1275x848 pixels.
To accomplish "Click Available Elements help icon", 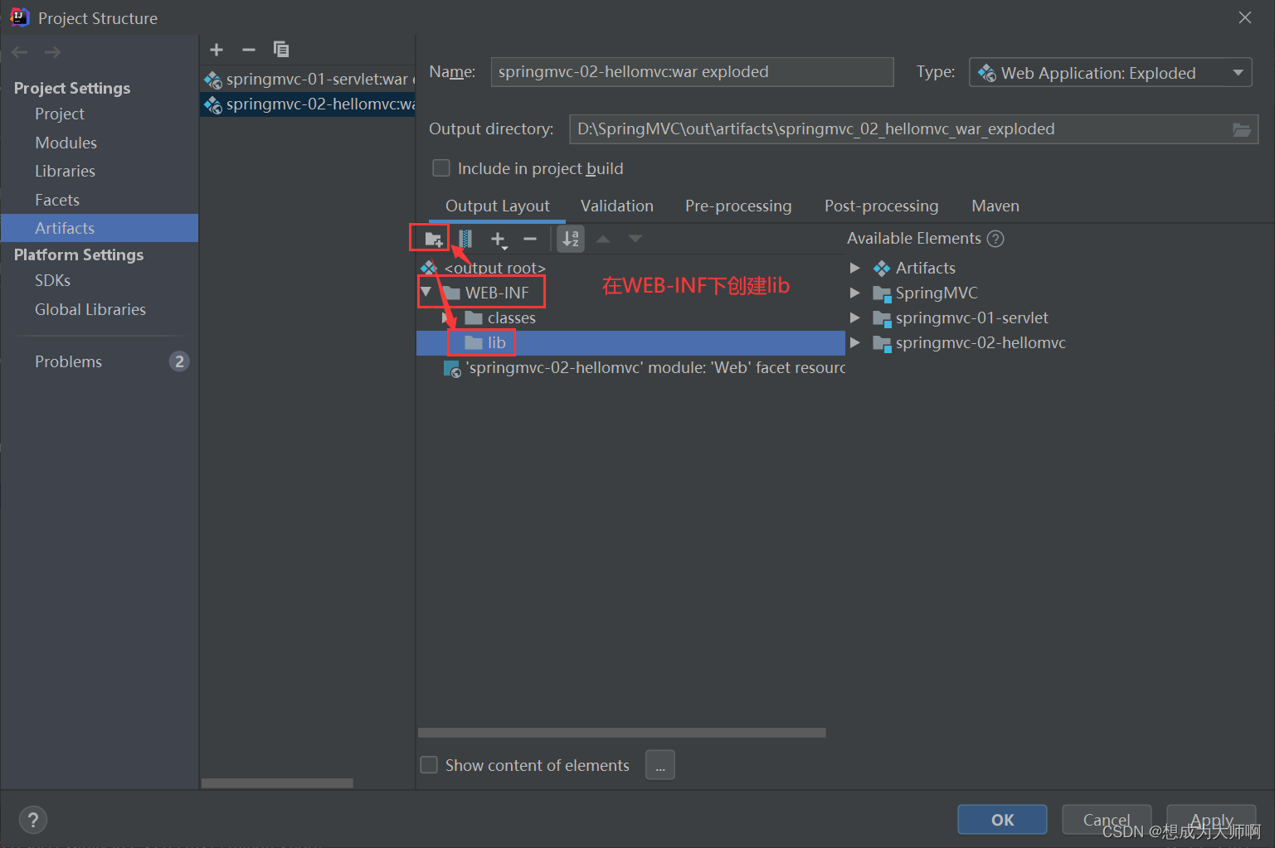I will click(995, 239).
